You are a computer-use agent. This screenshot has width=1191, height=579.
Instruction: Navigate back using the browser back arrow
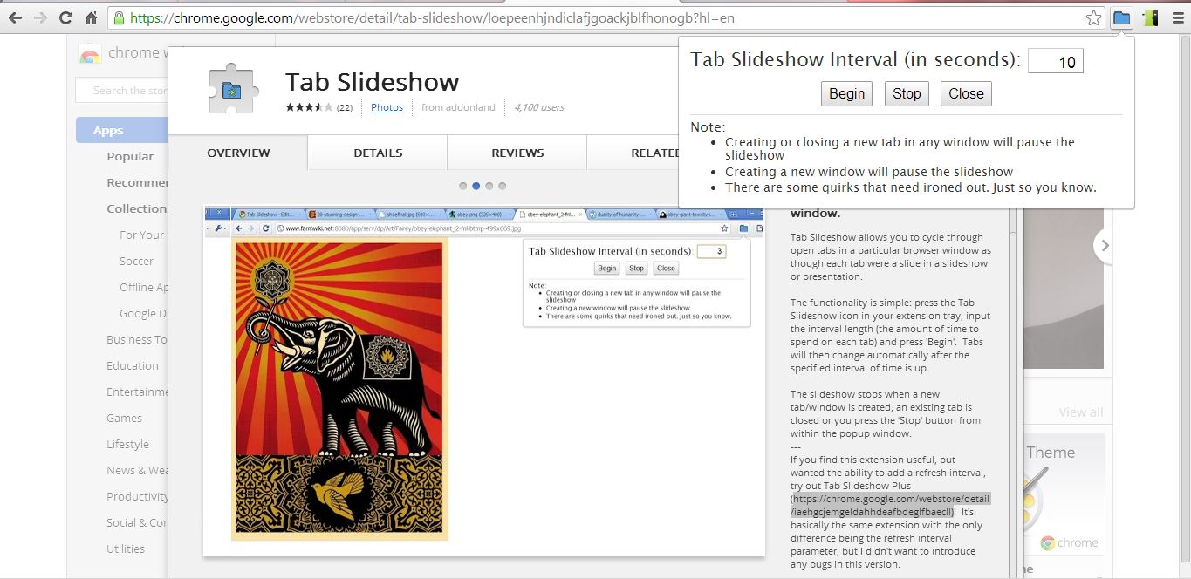point(15,17)
